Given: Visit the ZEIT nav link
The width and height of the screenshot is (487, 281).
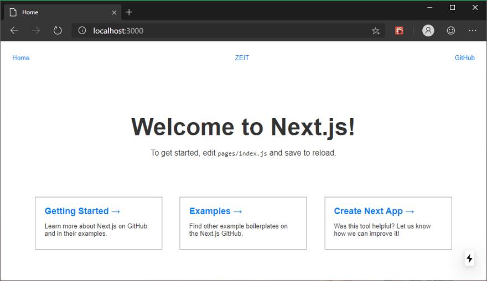Looking at the screenshot, I should 242,58.
